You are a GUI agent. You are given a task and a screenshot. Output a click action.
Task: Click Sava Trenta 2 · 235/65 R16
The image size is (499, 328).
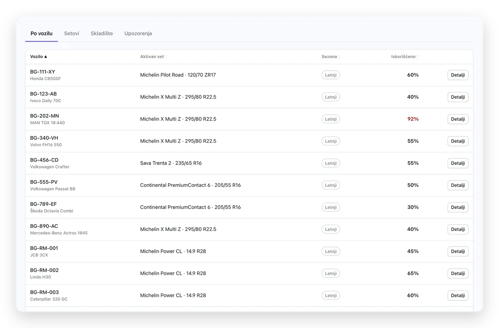pyautogui.click(x=171, y=163)
